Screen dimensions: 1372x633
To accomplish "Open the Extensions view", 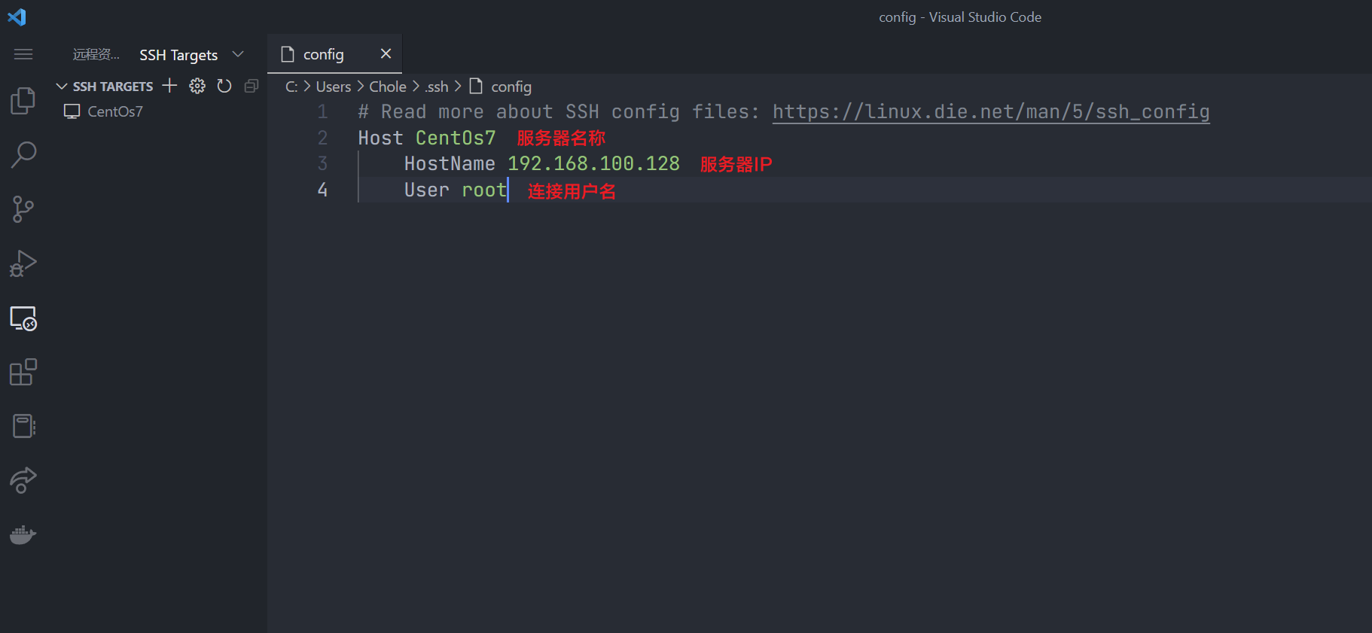I will tap(23, 372).
